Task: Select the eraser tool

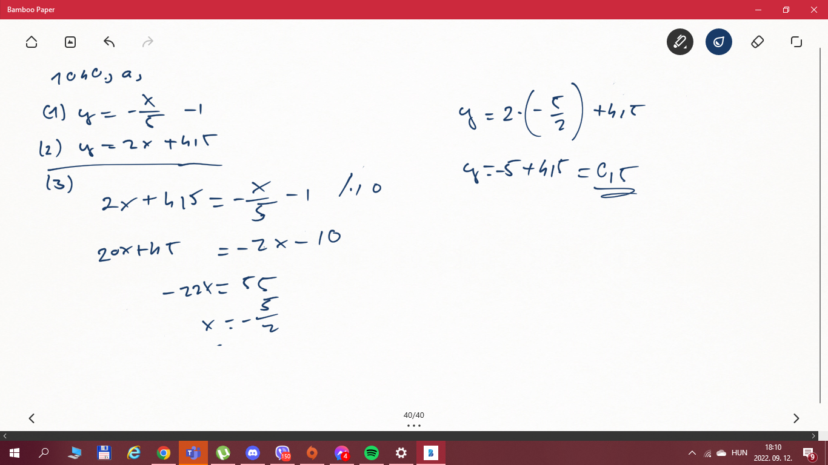Action: tap(757, 42)
